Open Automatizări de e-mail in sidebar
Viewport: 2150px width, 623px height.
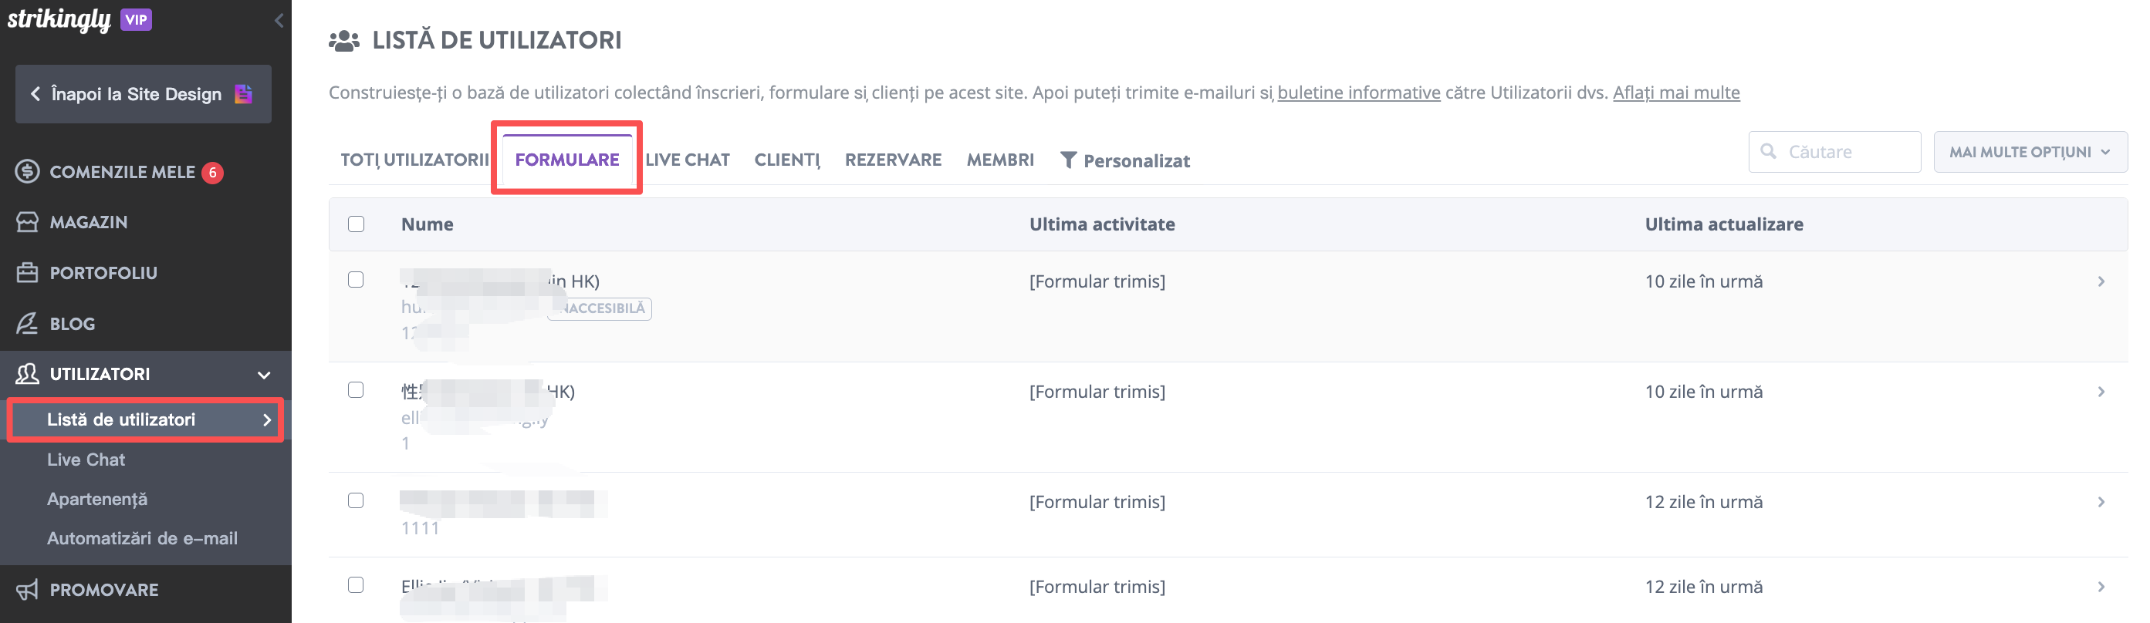click(x=142, y=539)
